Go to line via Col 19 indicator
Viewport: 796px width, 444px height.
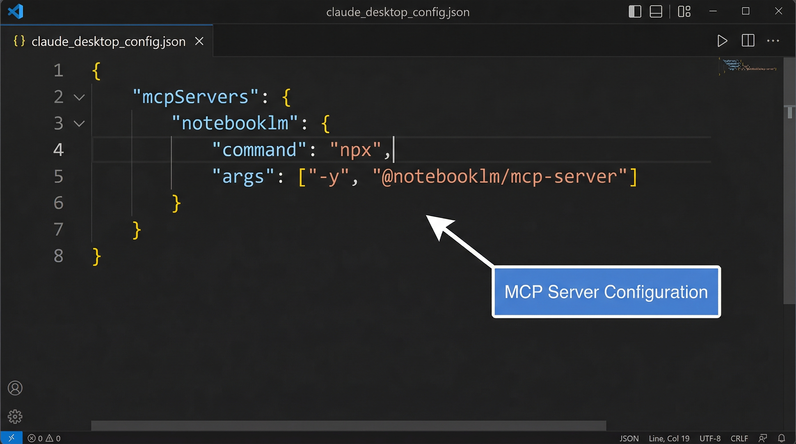pos(669,438)
